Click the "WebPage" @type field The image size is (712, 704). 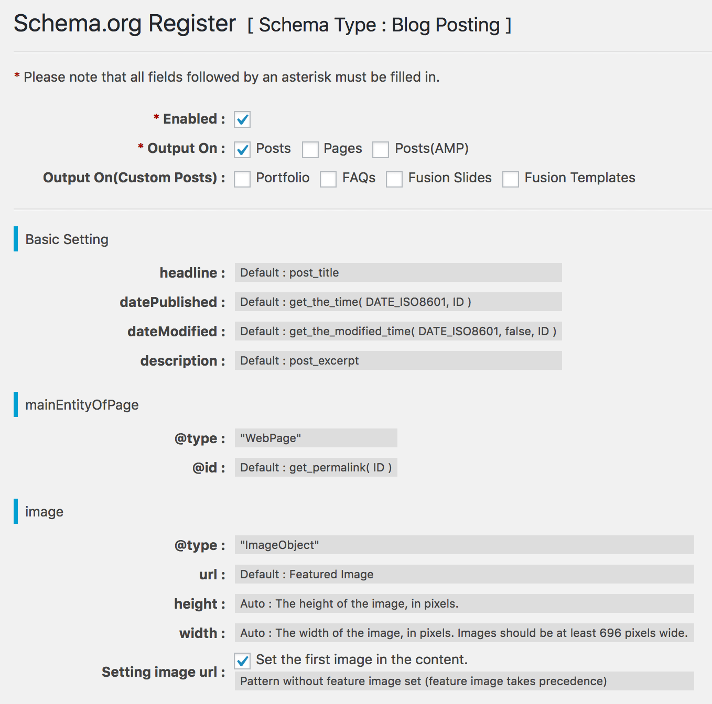pyautogui.click(x=316, y=438)
